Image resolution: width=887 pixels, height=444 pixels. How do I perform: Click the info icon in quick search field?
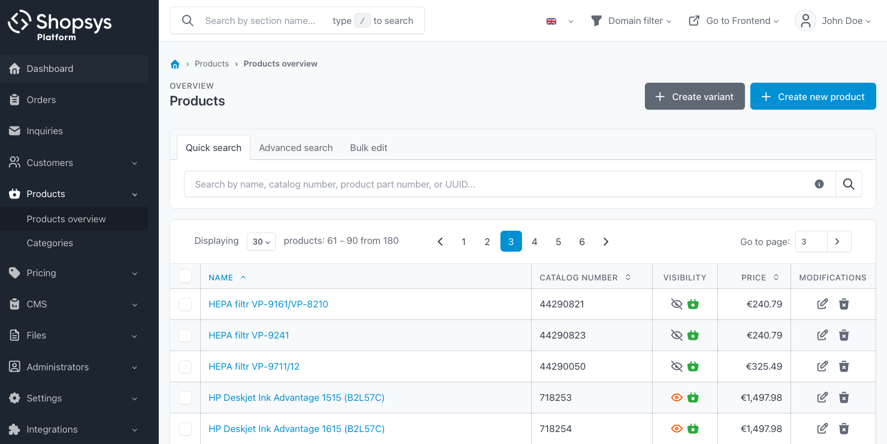(819, 185)
